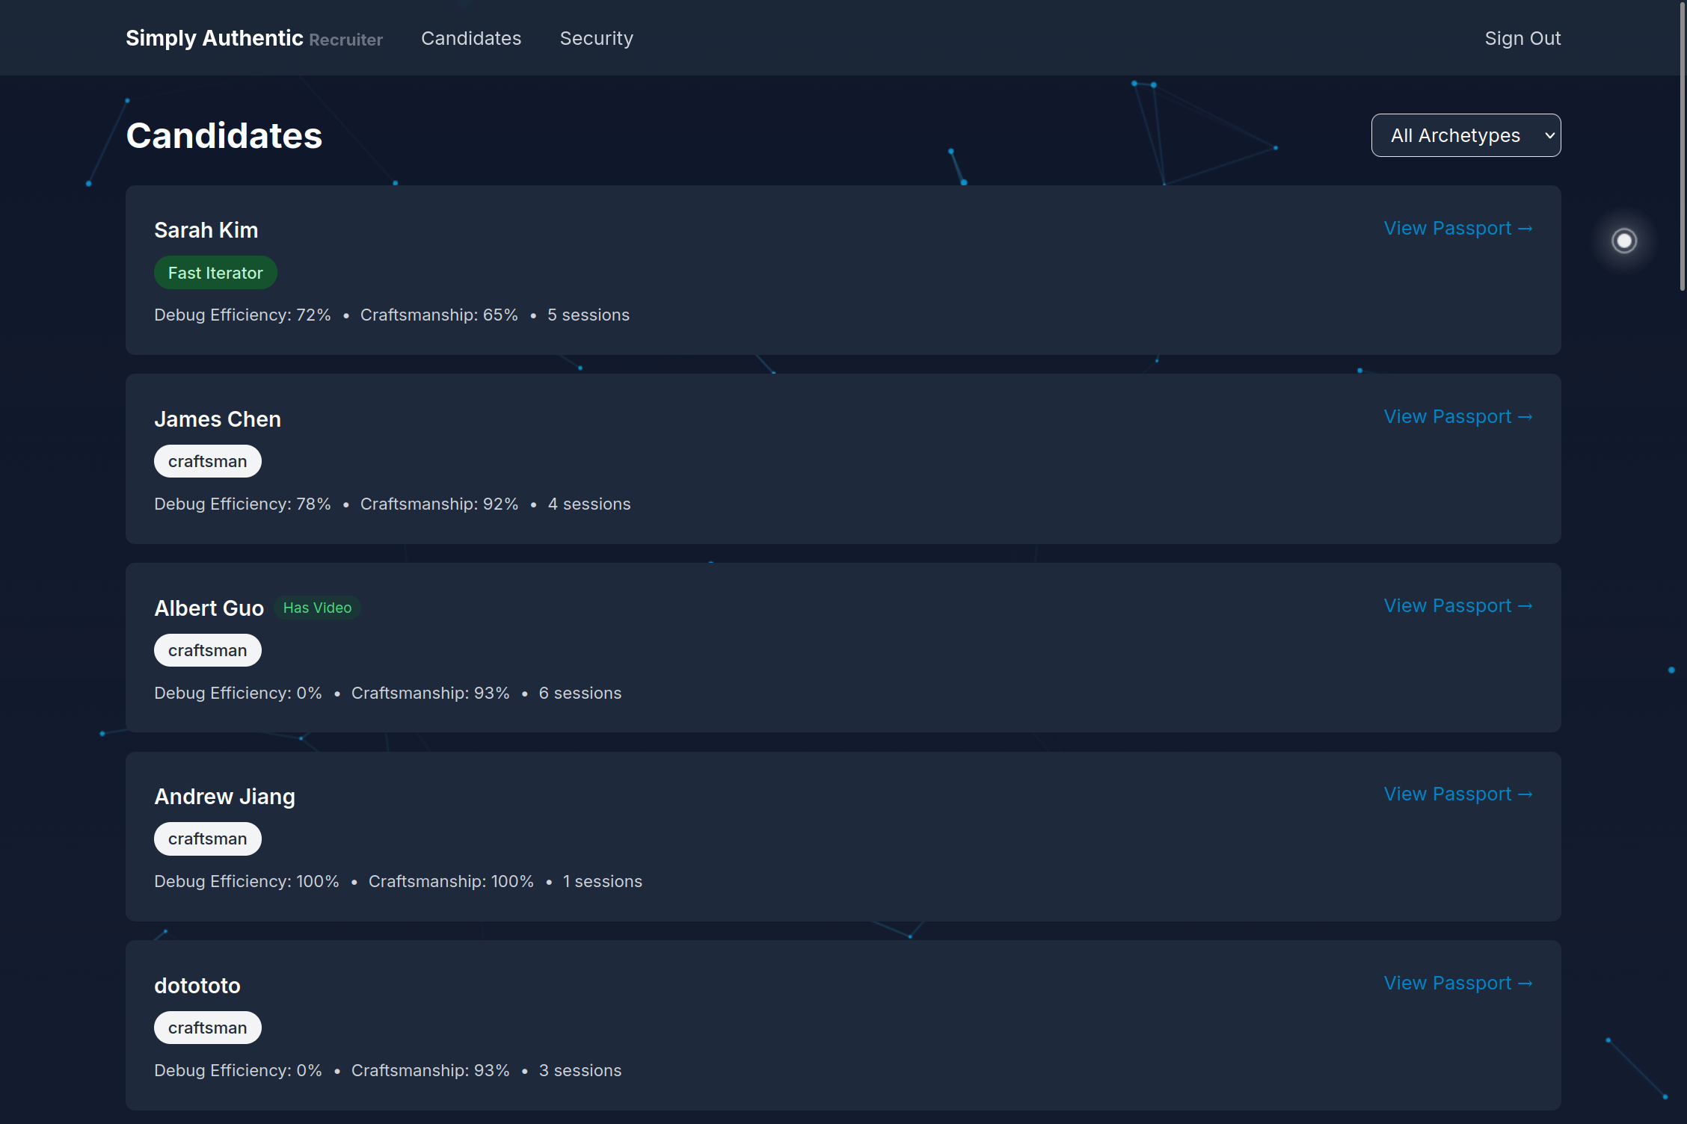The image size is (1687, 1124).
Task: Click the Sign Out link
Action: [x=1522, y=38]
